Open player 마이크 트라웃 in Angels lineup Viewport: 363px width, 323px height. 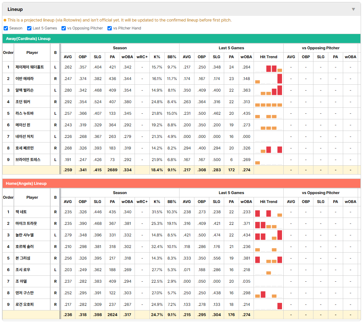(x=26, y=223)
